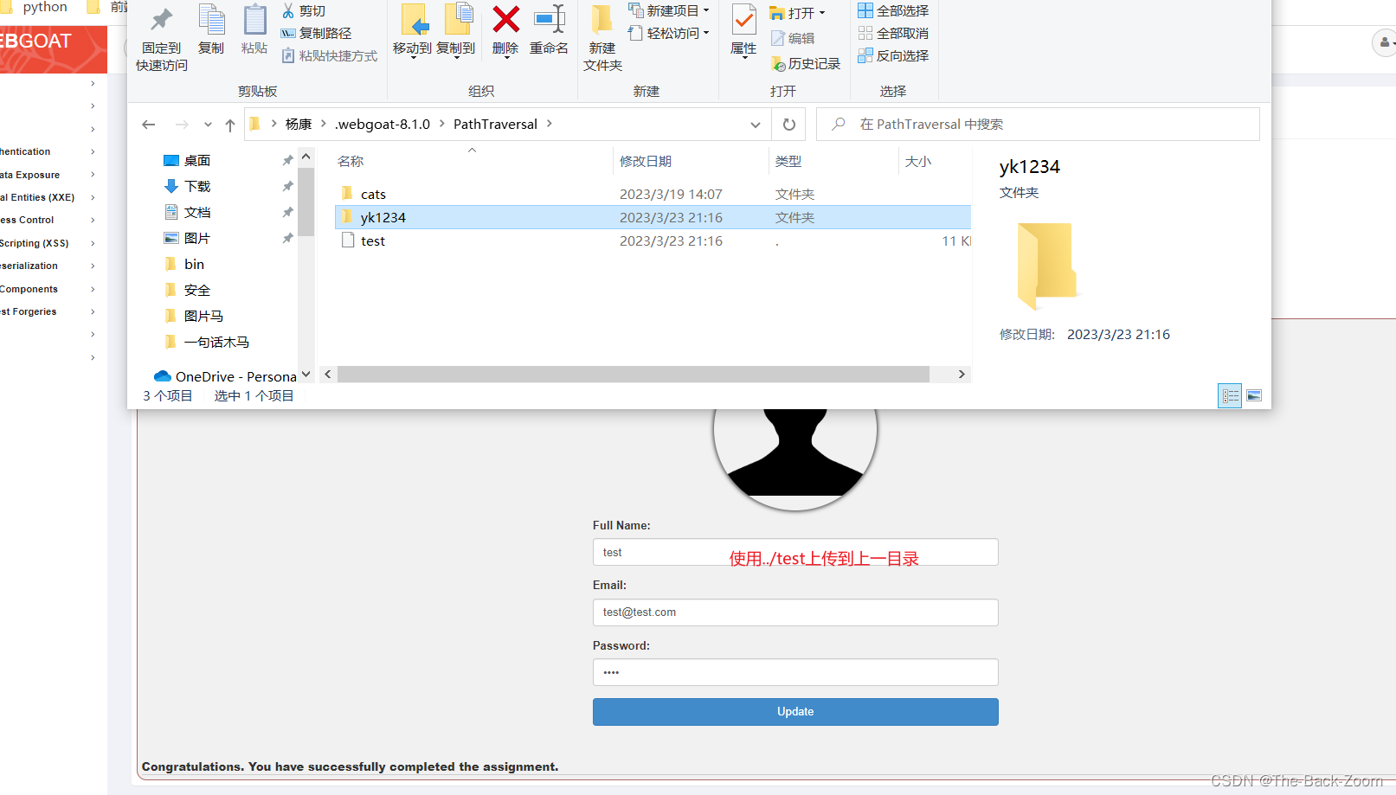Click the PathTraversal search box

[1039, 125]
